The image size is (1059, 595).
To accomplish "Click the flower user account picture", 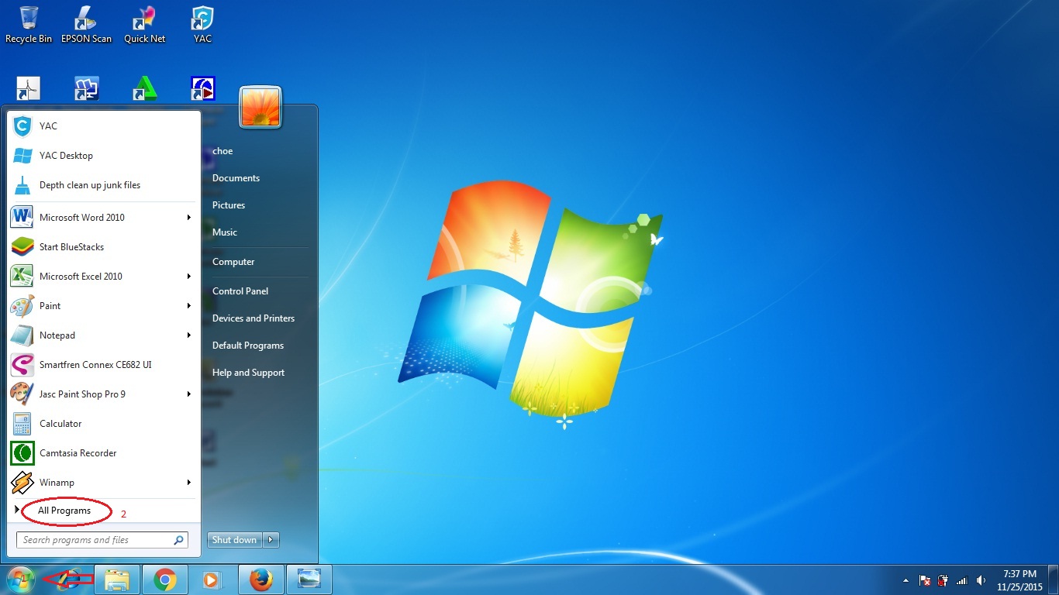I will pyautogui.click(x=260, y=107).
